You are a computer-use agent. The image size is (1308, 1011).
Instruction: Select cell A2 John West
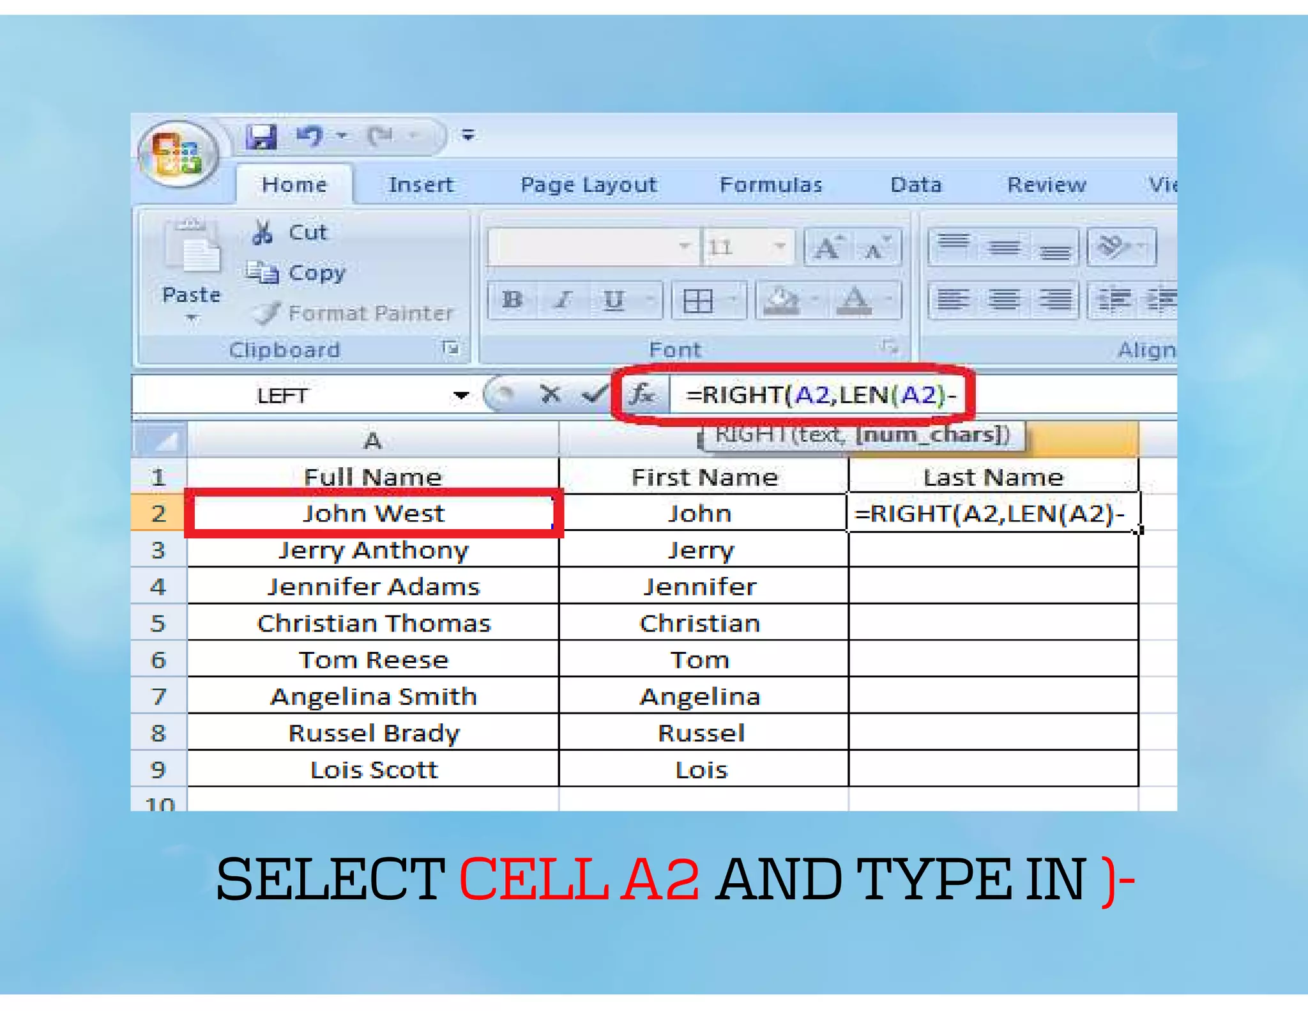pos(374,513)
